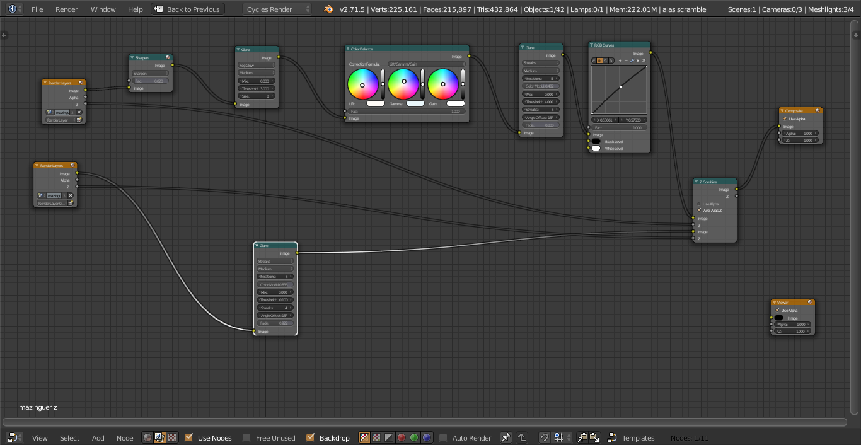This screenshot has height=445, width=861.
Task: Open Sharpen filter type dropdown
Action: (151, 73)
